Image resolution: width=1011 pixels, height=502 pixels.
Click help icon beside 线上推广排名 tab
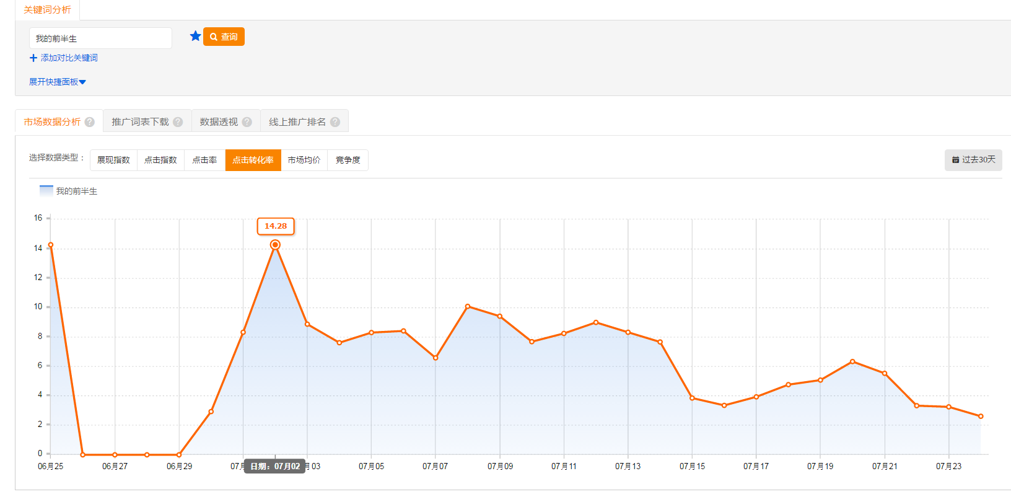click(x=335, y=122)
